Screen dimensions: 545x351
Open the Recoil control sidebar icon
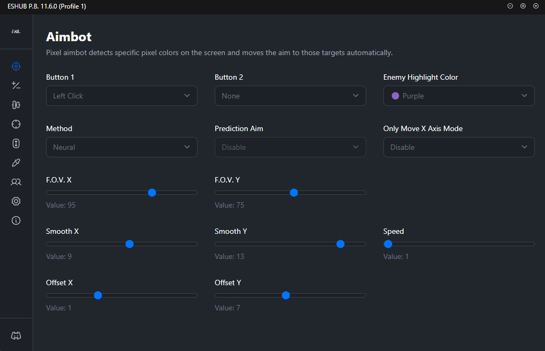pyautogui.click(x=16, y=104)
